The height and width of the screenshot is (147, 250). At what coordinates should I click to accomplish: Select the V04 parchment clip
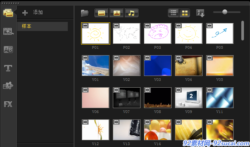coord(189,65)
